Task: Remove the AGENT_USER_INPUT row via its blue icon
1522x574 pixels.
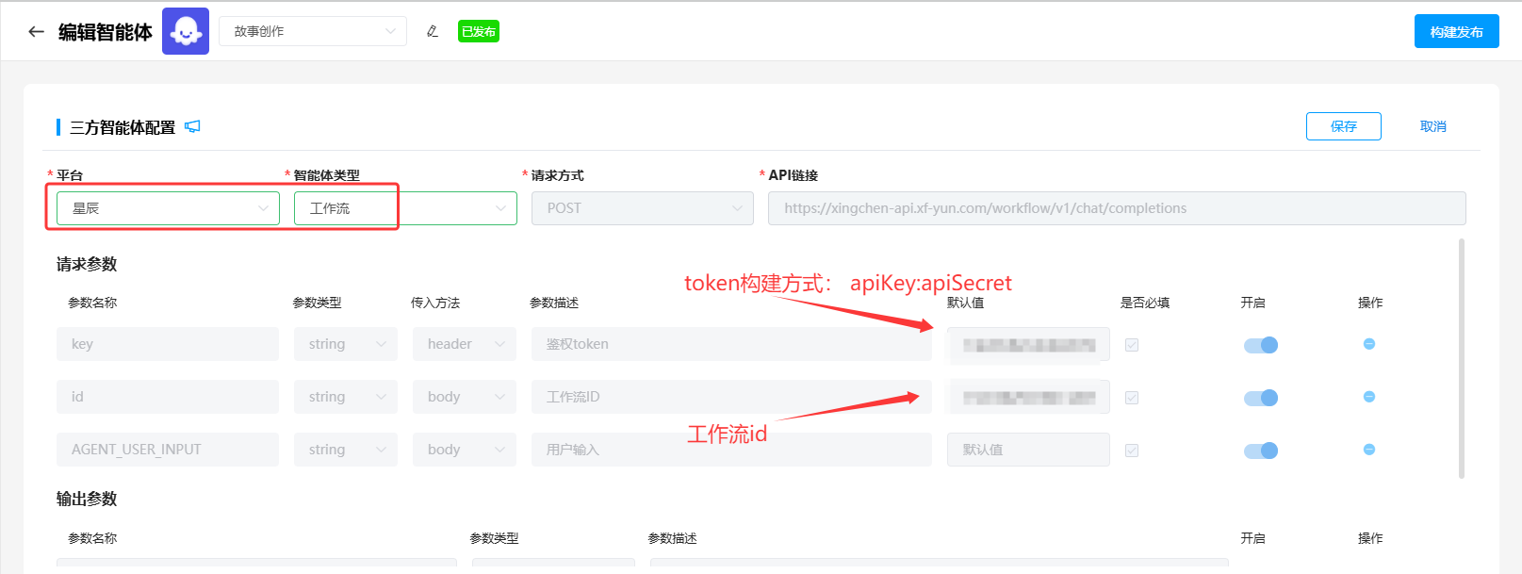Action: pos(1369,450)
